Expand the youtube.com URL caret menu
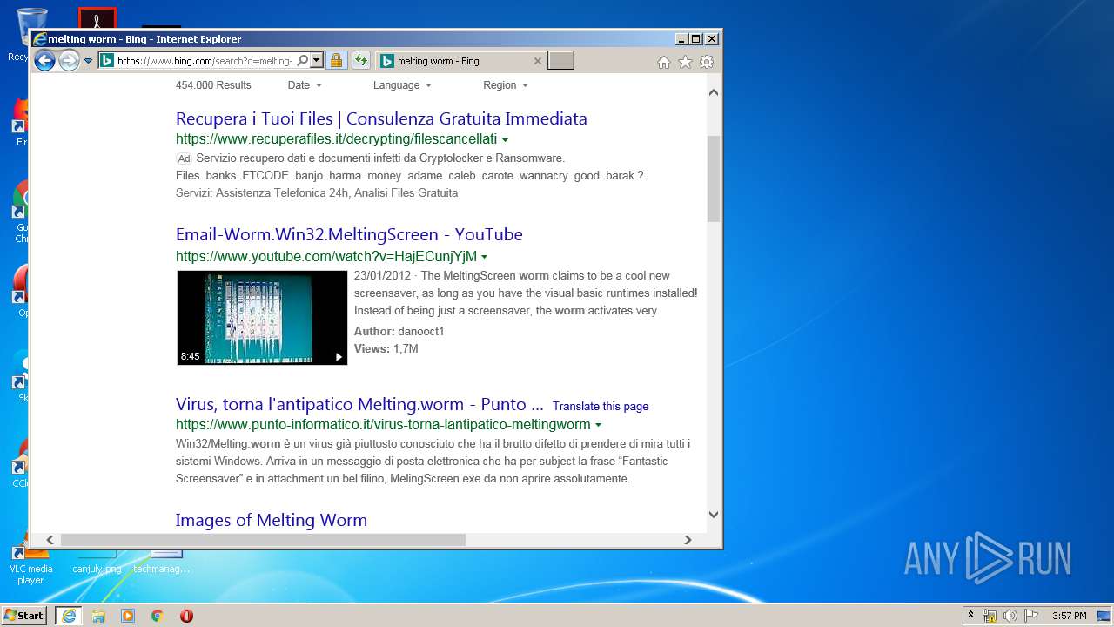This screenshot has width=1114, height=627. tap(485, 257)
